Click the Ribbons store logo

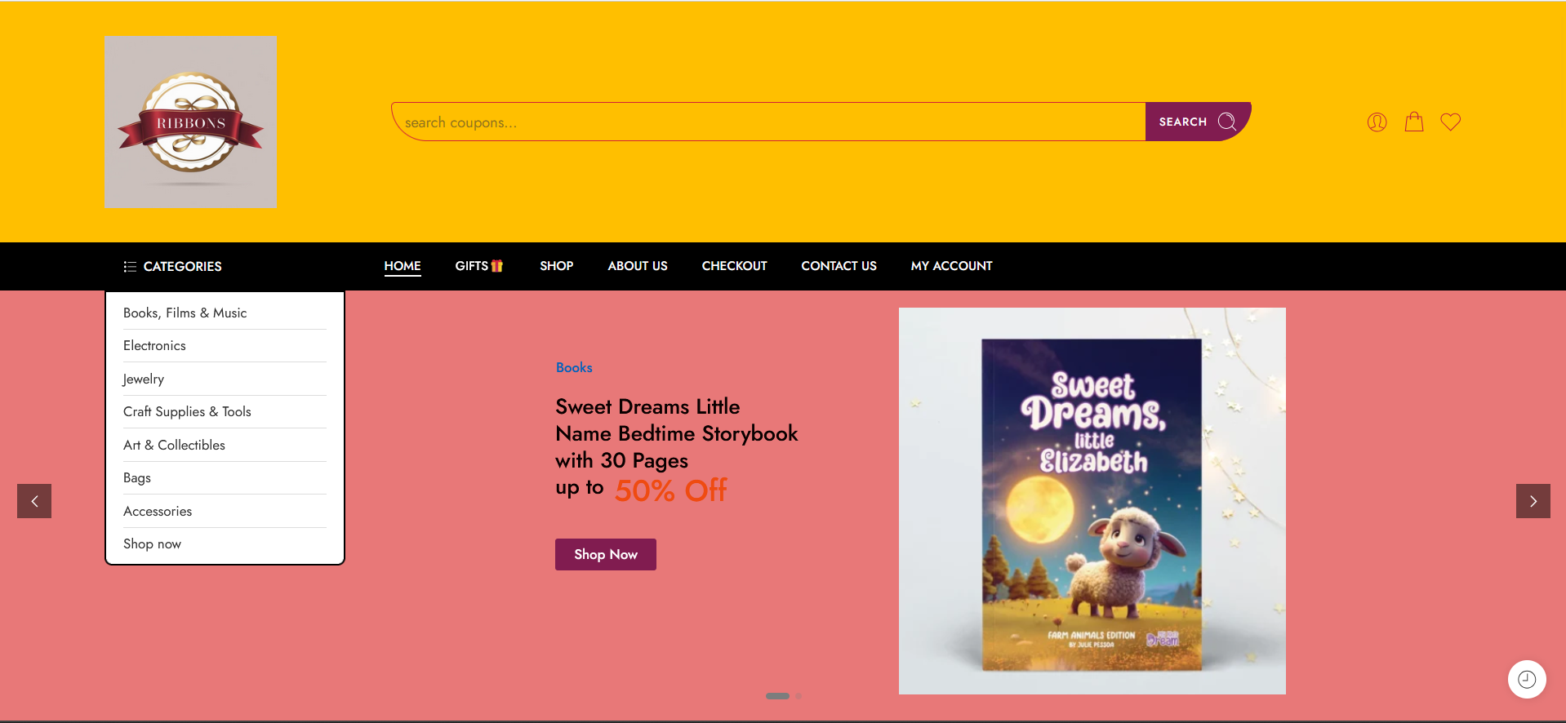(x=191, y=122)
